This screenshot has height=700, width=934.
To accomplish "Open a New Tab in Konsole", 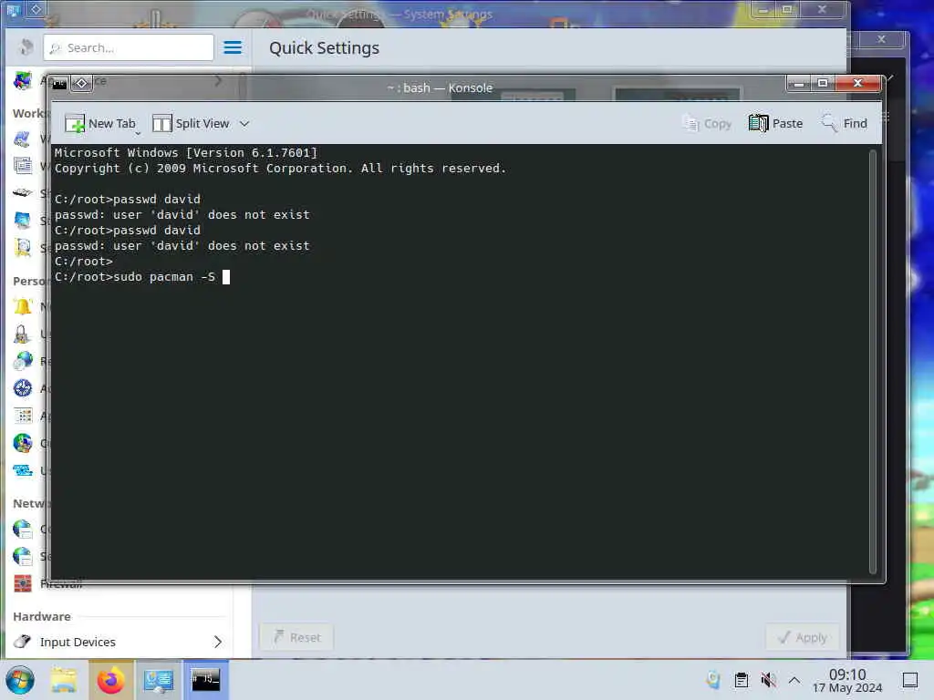I will pos(100,123).
